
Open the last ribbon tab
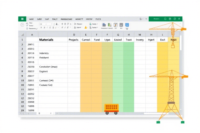pyautogui.click(x=98, y=19)
